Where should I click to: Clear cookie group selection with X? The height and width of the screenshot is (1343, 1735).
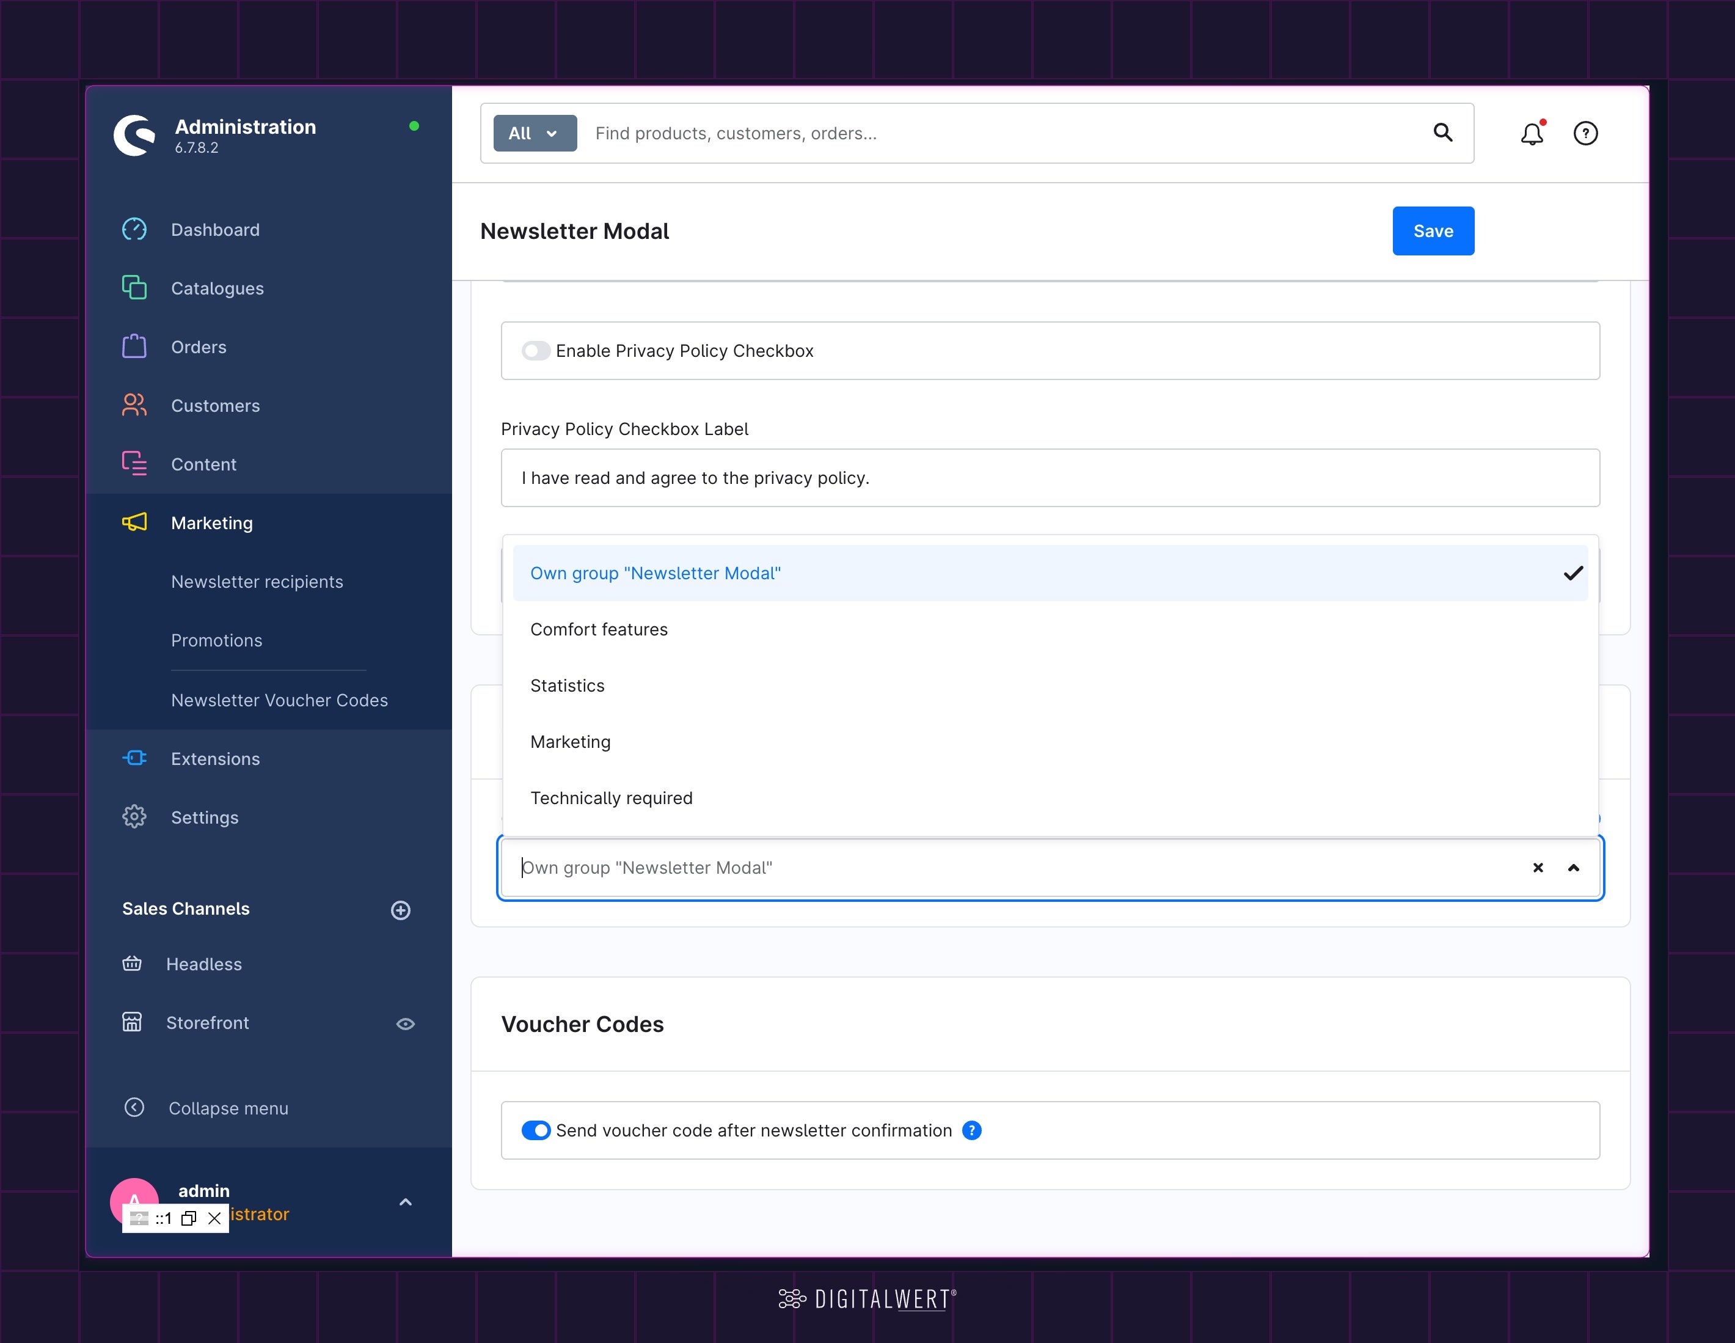tap(1538, 868)
